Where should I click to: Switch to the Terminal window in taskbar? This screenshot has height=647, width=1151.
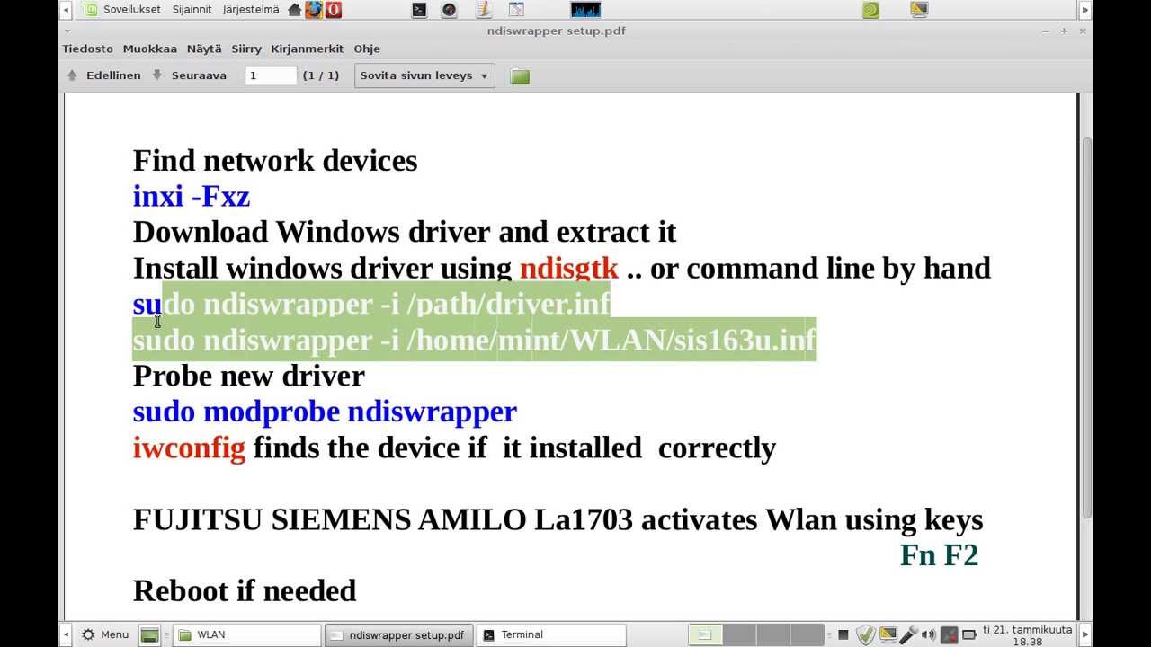click(x=550, y=634)
